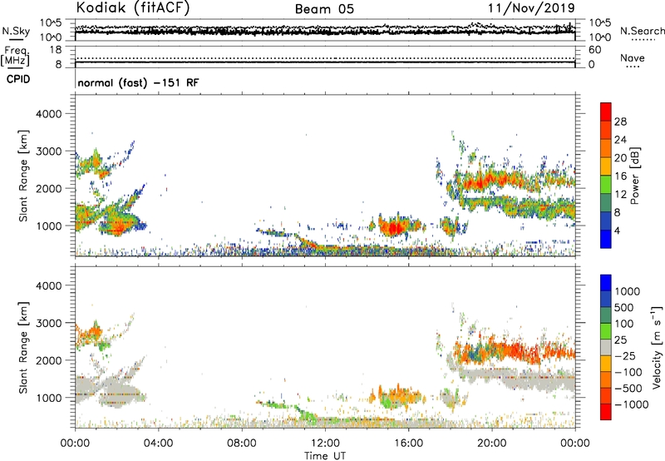Image resolution: width=665 pixels, height=461 pixels.
Task: Click the '3000' tick on the velocity panel
Action: coord(48,323)
